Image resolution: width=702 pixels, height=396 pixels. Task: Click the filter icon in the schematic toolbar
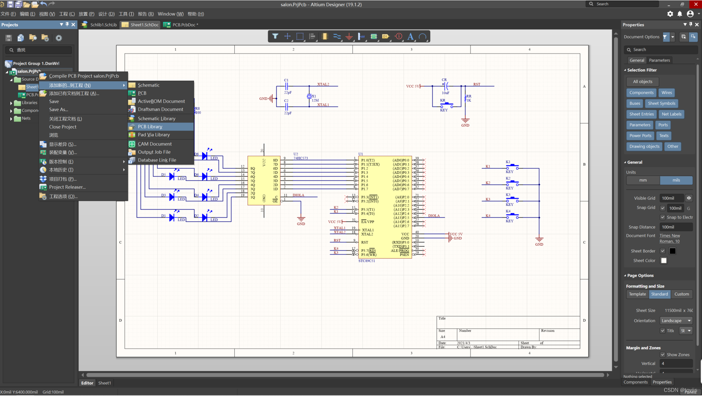point(275,36)
